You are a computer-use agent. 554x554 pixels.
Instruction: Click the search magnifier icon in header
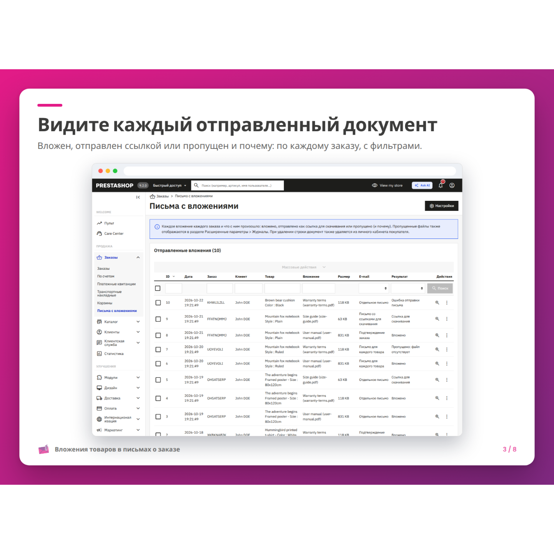[x=196, y=185]
